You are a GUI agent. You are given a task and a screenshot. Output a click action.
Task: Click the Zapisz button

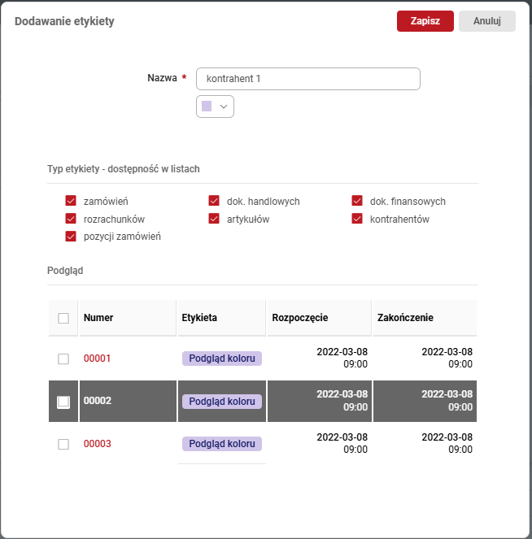(425, 21)
